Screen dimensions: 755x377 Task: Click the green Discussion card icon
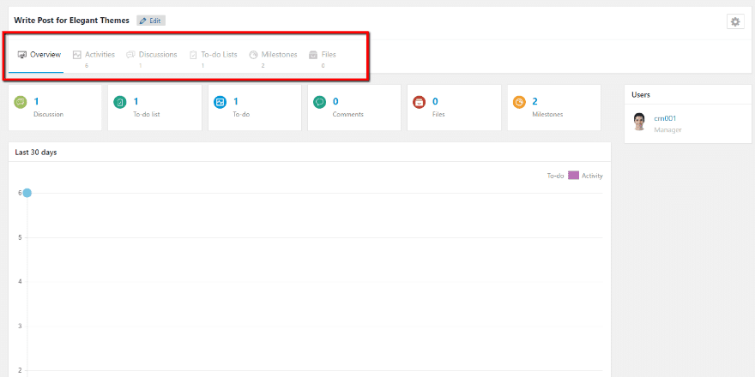tap(21, 102)
